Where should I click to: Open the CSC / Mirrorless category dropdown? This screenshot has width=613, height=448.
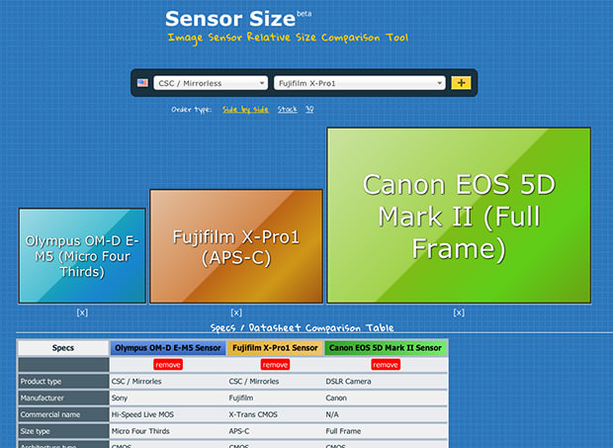click(211, 83)
